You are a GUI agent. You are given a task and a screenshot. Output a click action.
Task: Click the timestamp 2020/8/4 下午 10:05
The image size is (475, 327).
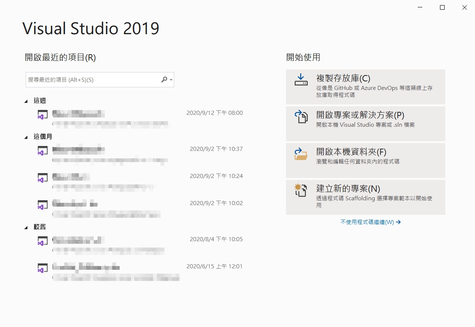tap(216, 239)
